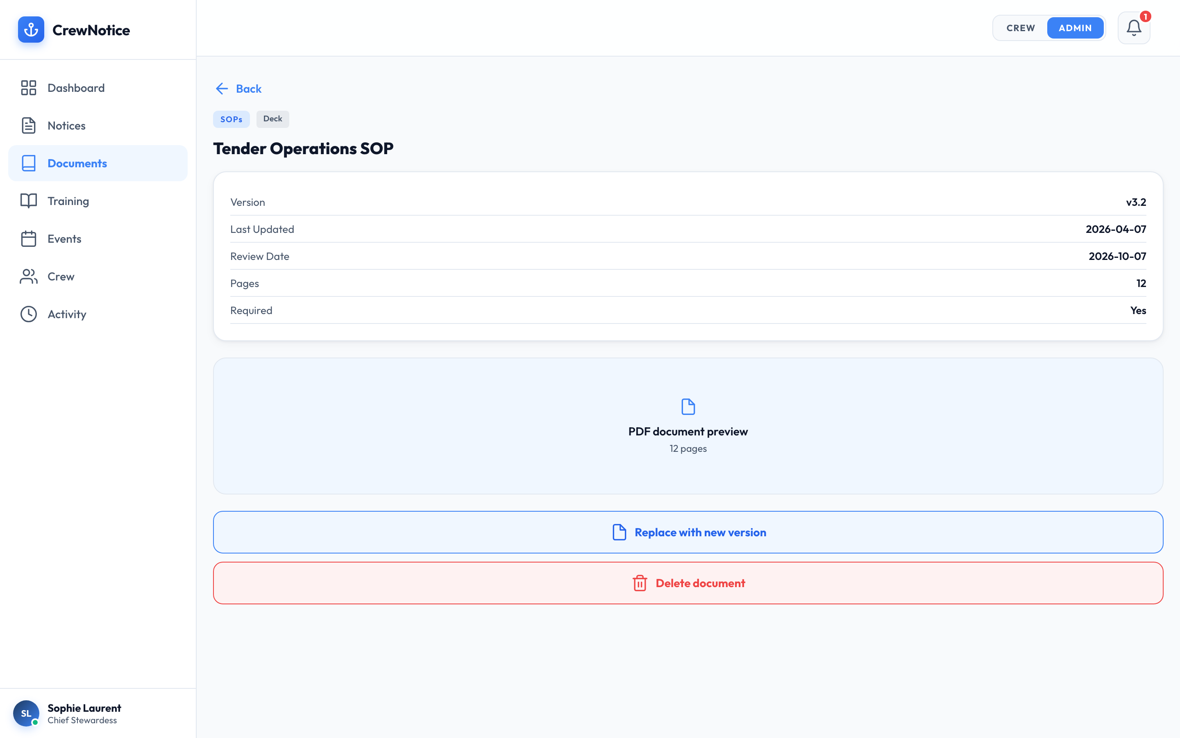This screenshot has width=1180, height=738.
Task: Select the Deck department tag
Action: click(272, 118)
